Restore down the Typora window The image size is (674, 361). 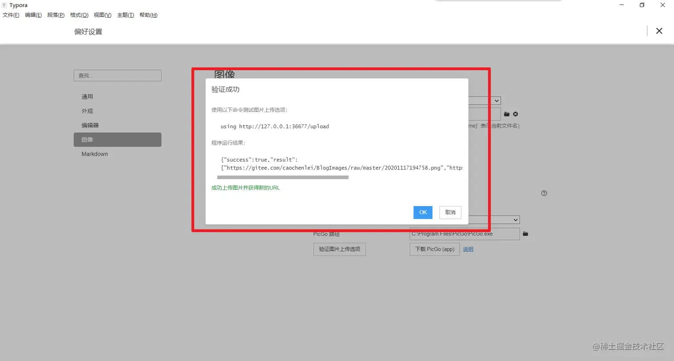tap(642, 5)
